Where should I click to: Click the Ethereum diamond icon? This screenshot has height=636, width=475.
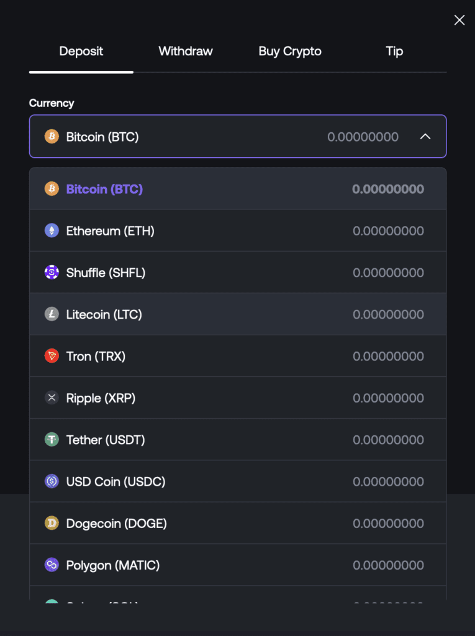52,230
